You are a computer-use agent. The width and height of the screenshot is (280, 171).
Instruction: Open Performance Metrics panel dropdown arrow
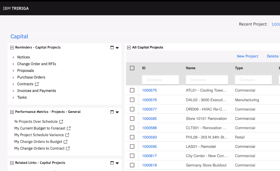click(x=117, y=112)
